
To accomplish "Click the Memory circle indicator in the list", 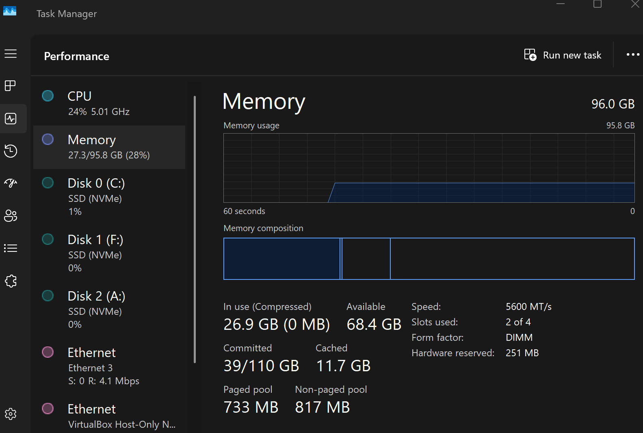I will [48, 139].
